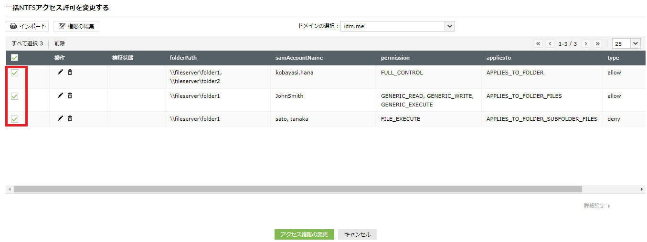
Task: Delete the JohnSmith row with trash icon
Action: [x=70, y=95]
